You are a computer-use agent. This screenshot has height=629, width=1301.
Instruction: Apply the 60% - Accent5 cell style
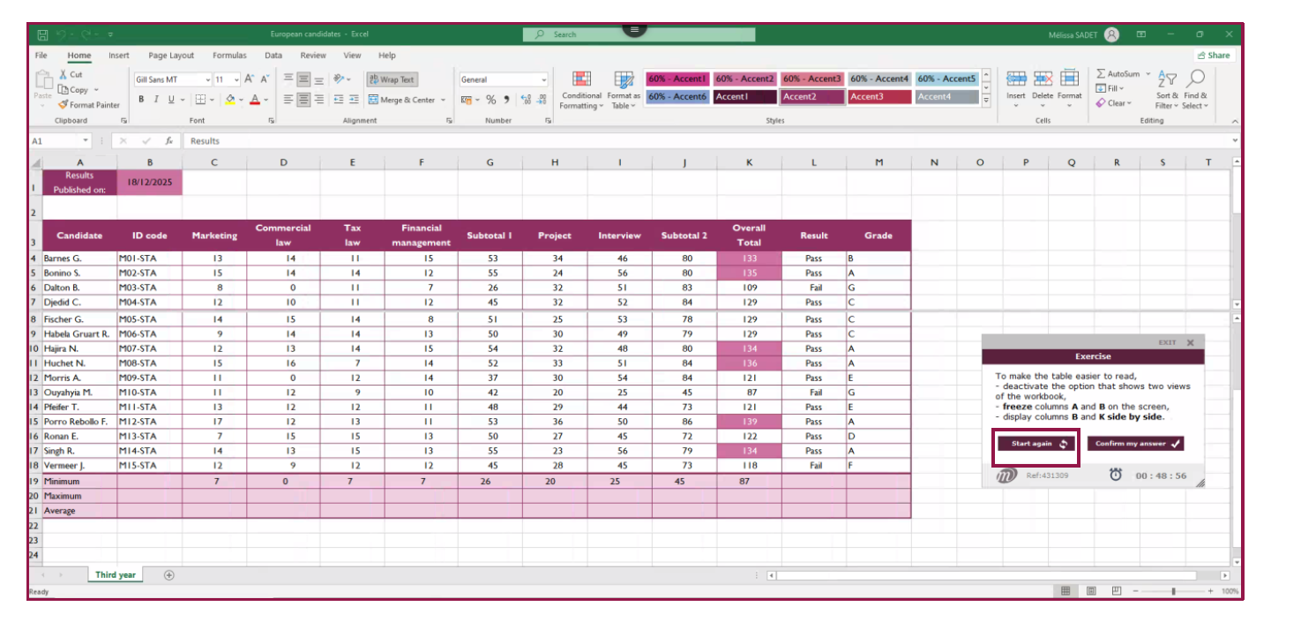coord(947,79)
